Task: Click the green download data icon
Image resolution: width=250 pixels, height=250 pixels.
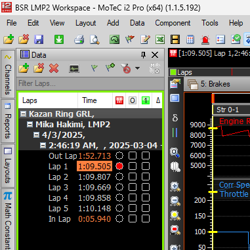Action: click(59, 39)
